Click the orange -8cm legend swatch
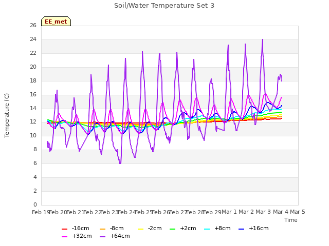The height and width of the screenshot is (246, 329). [102, 229]
